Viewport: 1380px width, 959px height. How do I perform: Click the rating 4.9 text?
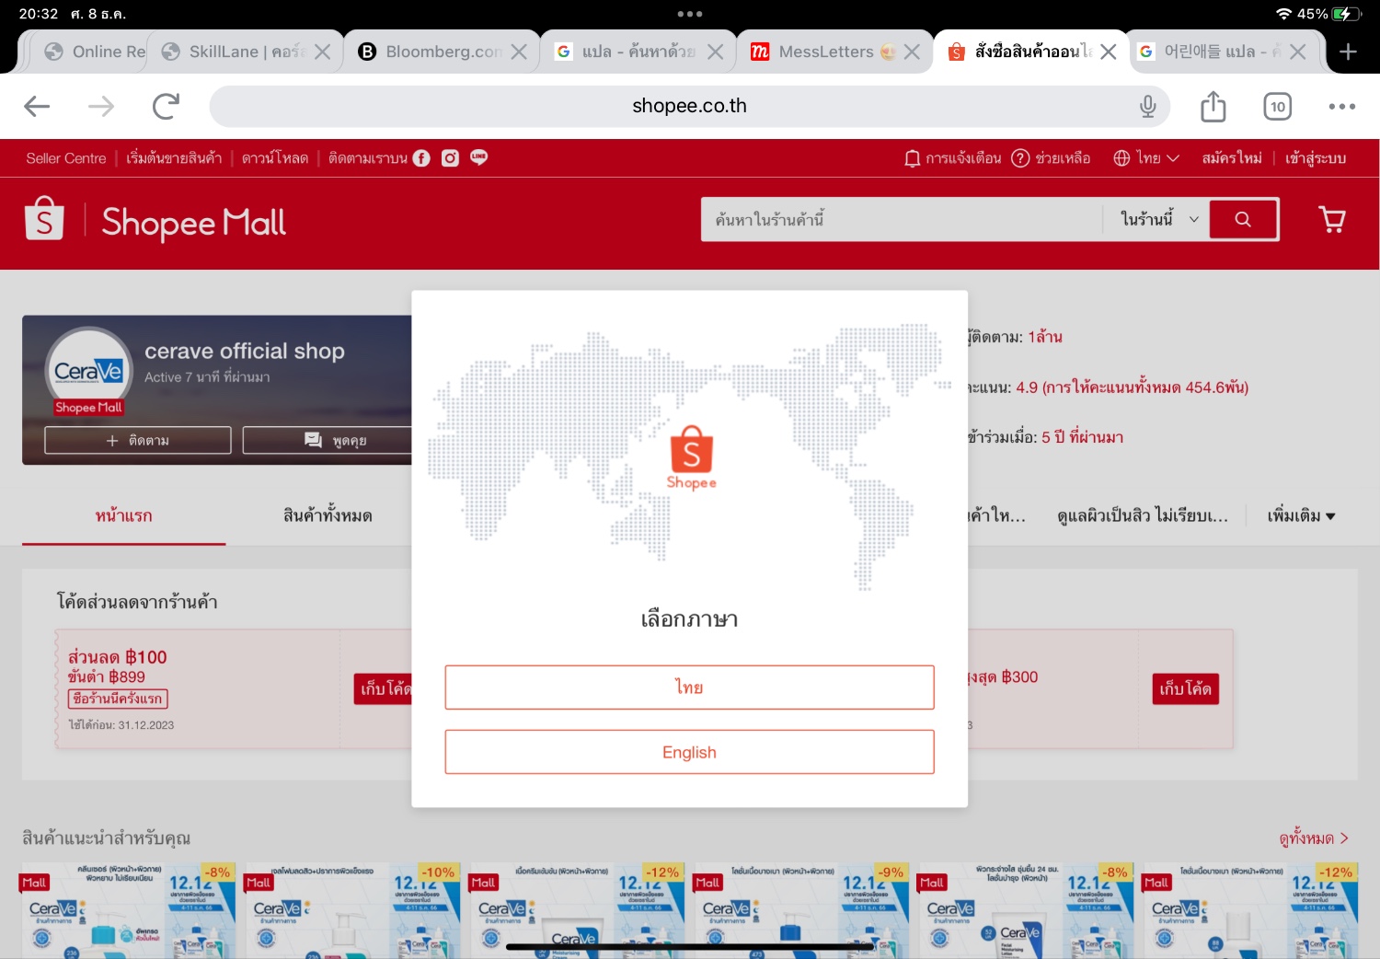pyautogui.click(x=1132, y=387)
